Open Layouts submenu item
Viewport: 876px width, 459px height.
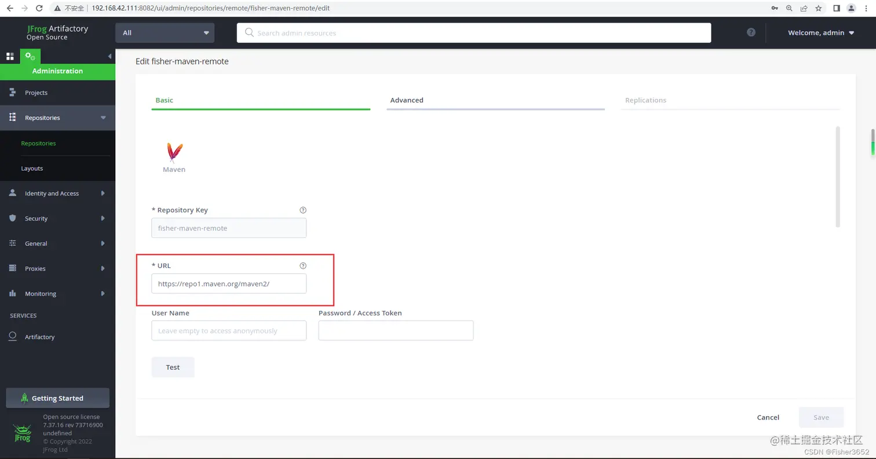[32, 168]
